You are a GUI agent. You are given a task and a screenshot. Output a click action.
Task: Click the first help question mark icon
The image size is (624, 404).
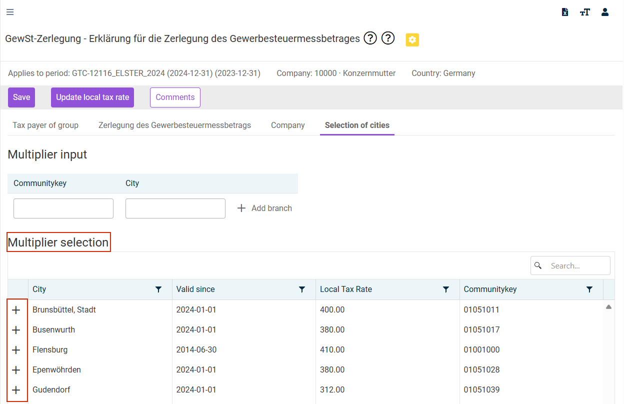pos(370,38)
